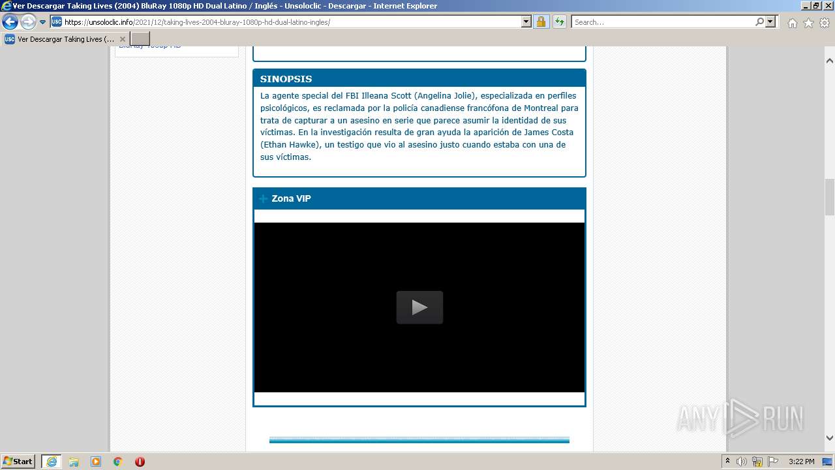Open search provider dropdown arrow
Image resolution: width=835 pixels, height=470 pixels.
tap(771, 22)
